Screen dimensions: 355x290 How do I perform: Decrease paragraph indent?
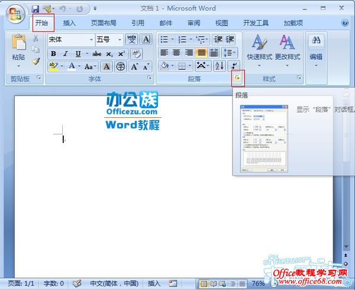coord(218,40)
